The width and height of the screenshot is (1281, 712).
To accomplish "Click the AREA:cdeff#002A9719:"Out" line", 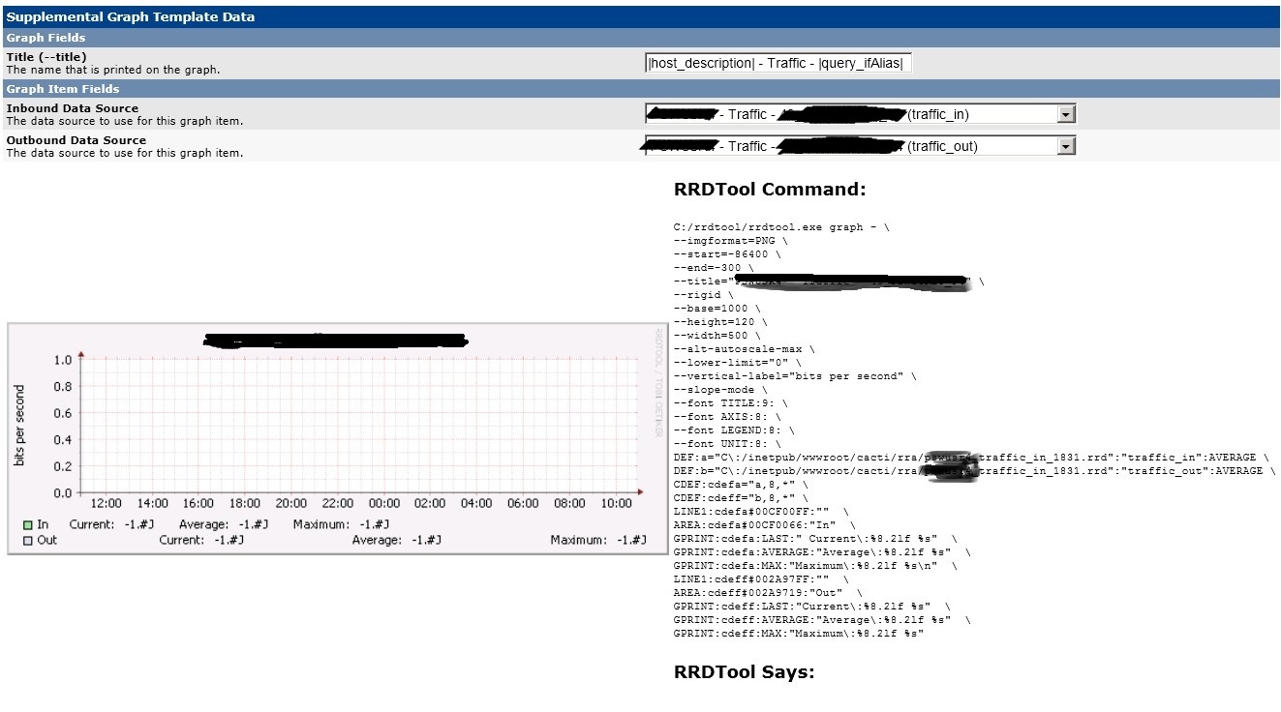I will click(x=768, y=592).
